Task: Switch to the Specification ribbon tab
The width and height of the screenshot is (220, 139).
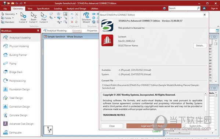Action: [43, 9]
